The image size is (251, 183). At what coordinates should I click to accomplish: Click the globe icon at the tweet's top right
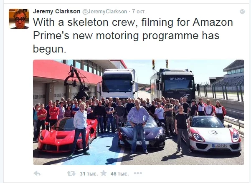click(x=242, y=12)
